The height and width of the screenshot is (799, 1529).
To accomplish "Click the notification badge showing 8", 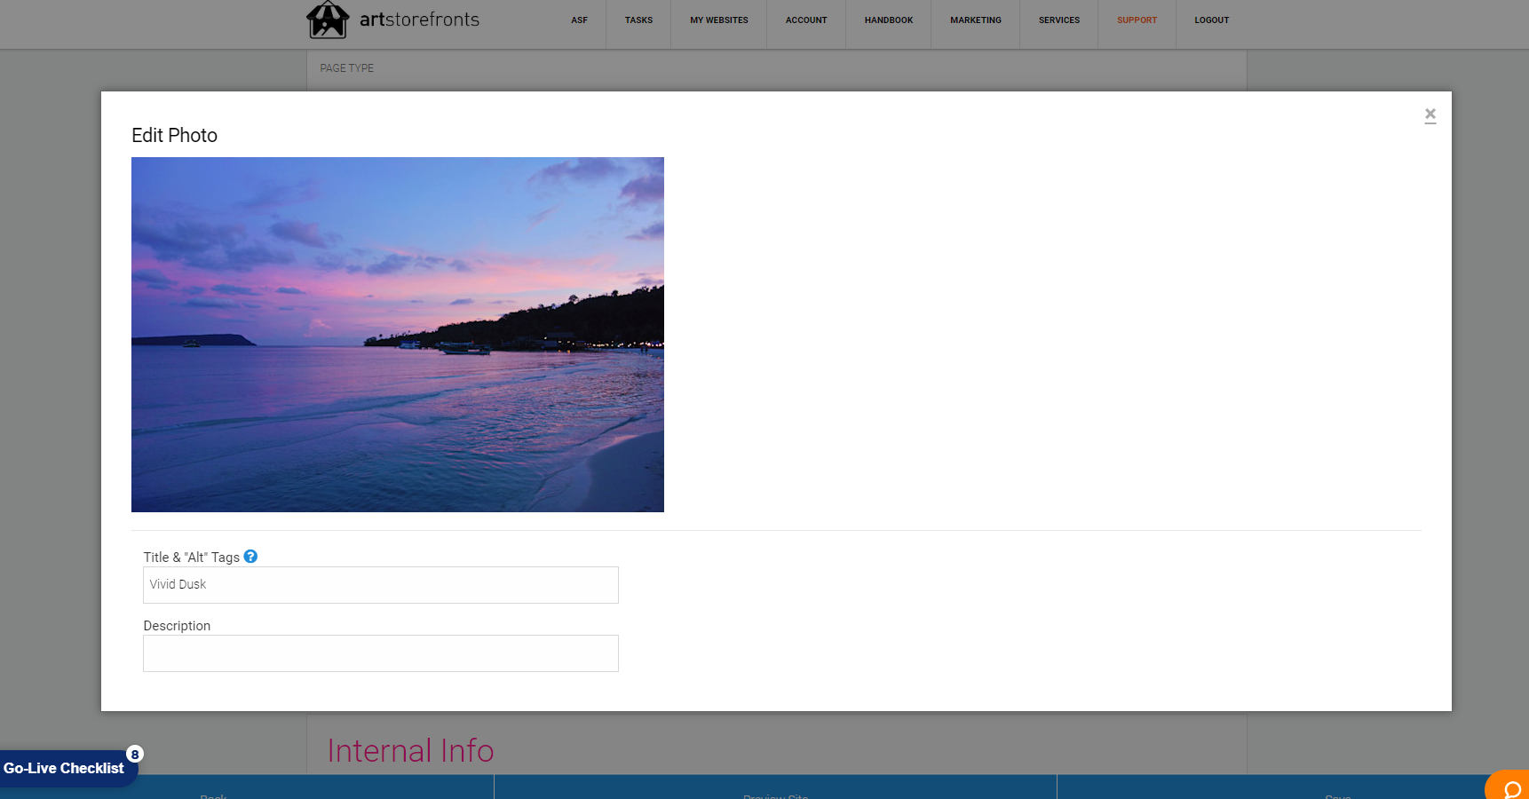I will point(133,754).
